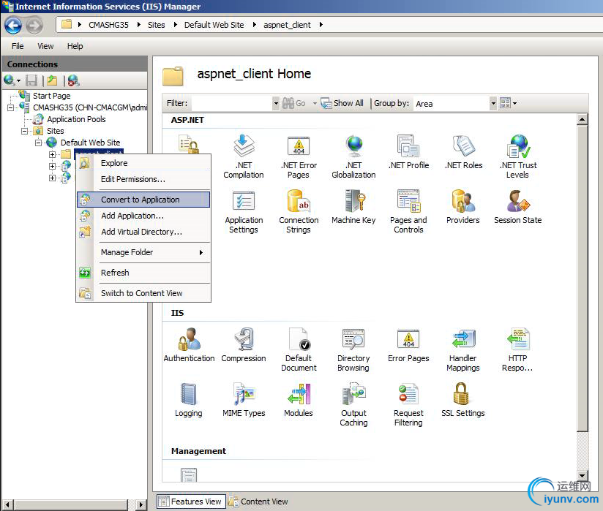Open Directory Browsing feature
The width and height of the screenshot is (603, 511).
tap(353, 349)
